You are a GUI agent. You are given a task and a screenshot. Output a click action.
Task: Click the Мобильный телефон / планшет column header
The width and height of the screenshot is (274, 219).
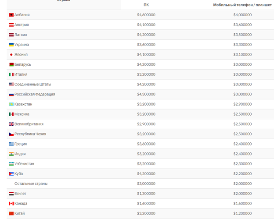pos(242,5)
